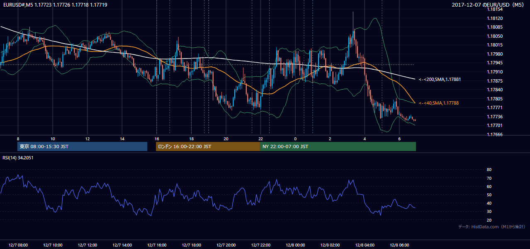Click price axis value 1.17805

(494, 99)
